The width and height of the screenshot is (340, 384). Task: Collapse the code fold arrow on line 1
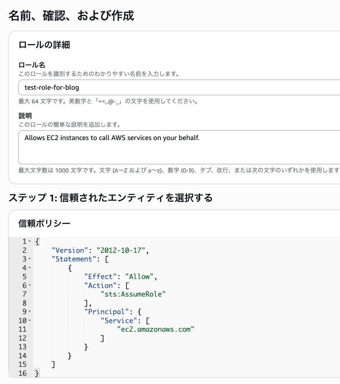point(30,242)
